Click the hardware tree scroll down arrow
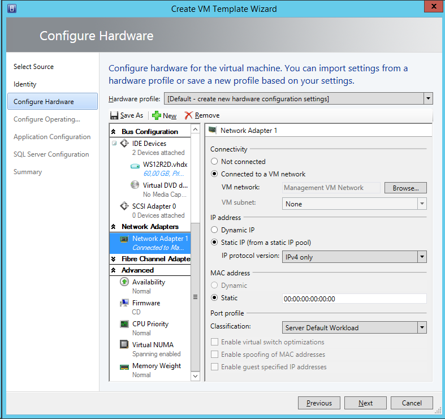The width and height of the screenshot is (445, 419). 195,376
